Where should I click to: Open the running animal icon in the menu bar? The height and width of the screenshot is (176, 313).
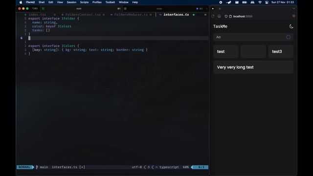228,2
